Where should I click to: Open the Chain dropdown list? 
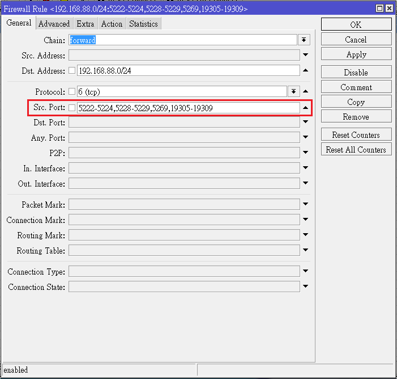[304, 40]
